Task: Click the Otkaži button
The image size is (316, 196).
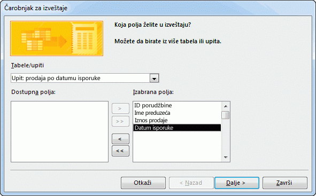Action: point(143,183)
